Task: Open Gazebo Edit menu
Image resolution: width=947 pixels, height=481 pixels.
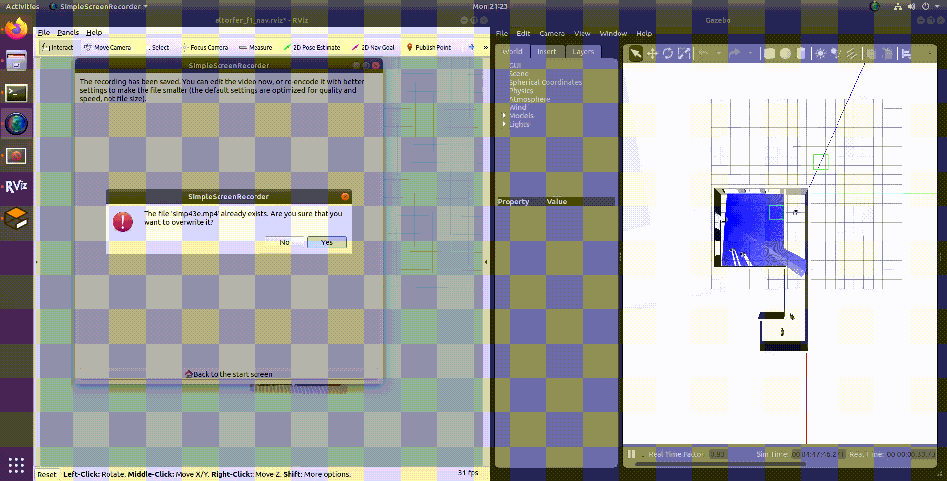Action: click(523, 34)
